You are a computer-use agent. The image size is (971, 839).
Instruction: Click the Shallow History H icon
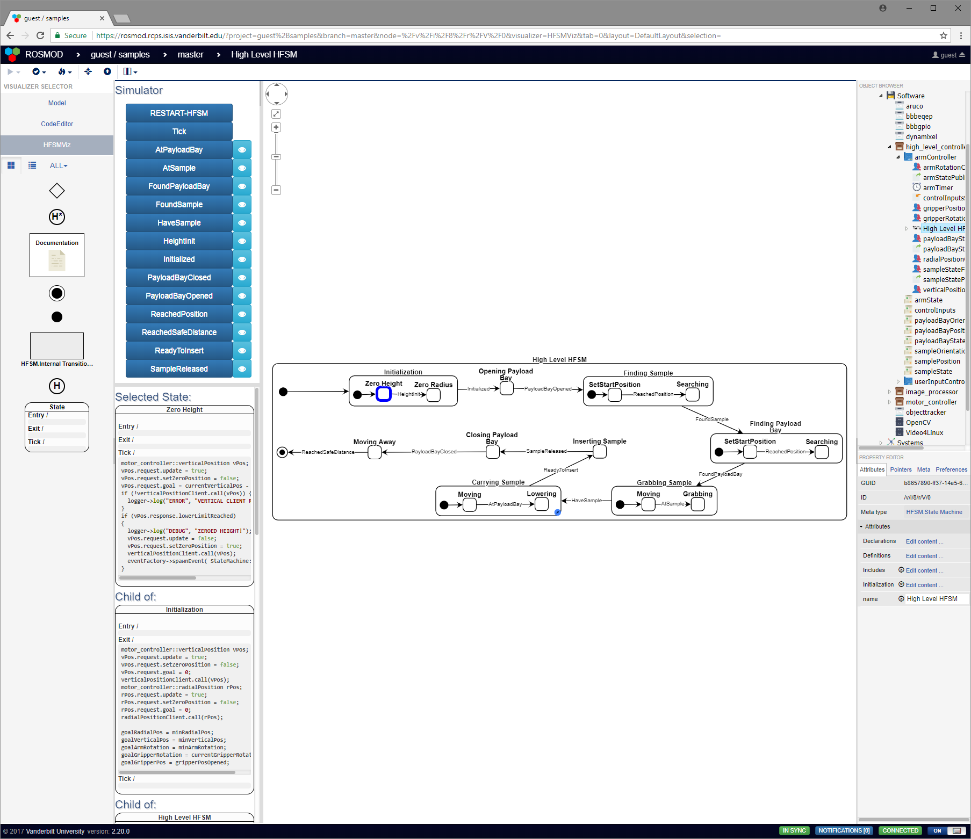[57, 386]
